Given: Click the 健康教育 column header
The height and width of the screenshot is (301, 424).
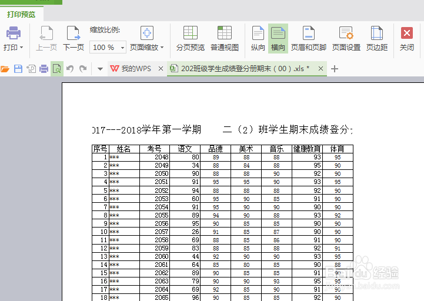Looking at the screenshot, I should coord(307,149).
